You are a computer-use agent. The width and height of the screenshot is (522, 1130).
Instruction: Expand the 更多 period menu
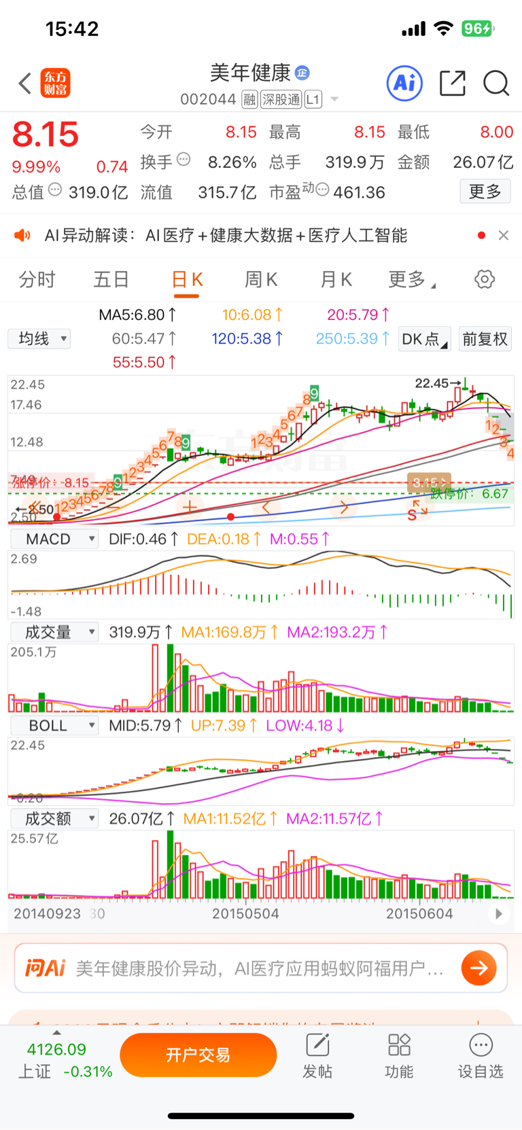click(412, 279)
